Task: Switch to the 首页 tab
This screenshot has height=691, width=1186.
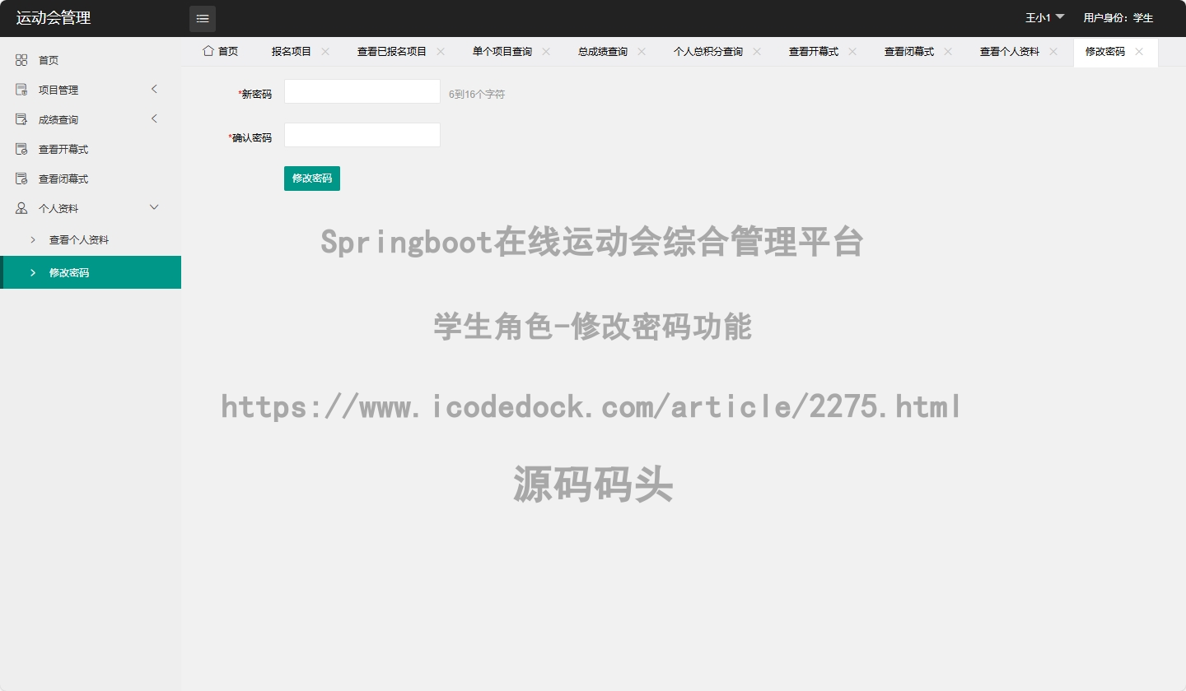Action: 221,51
